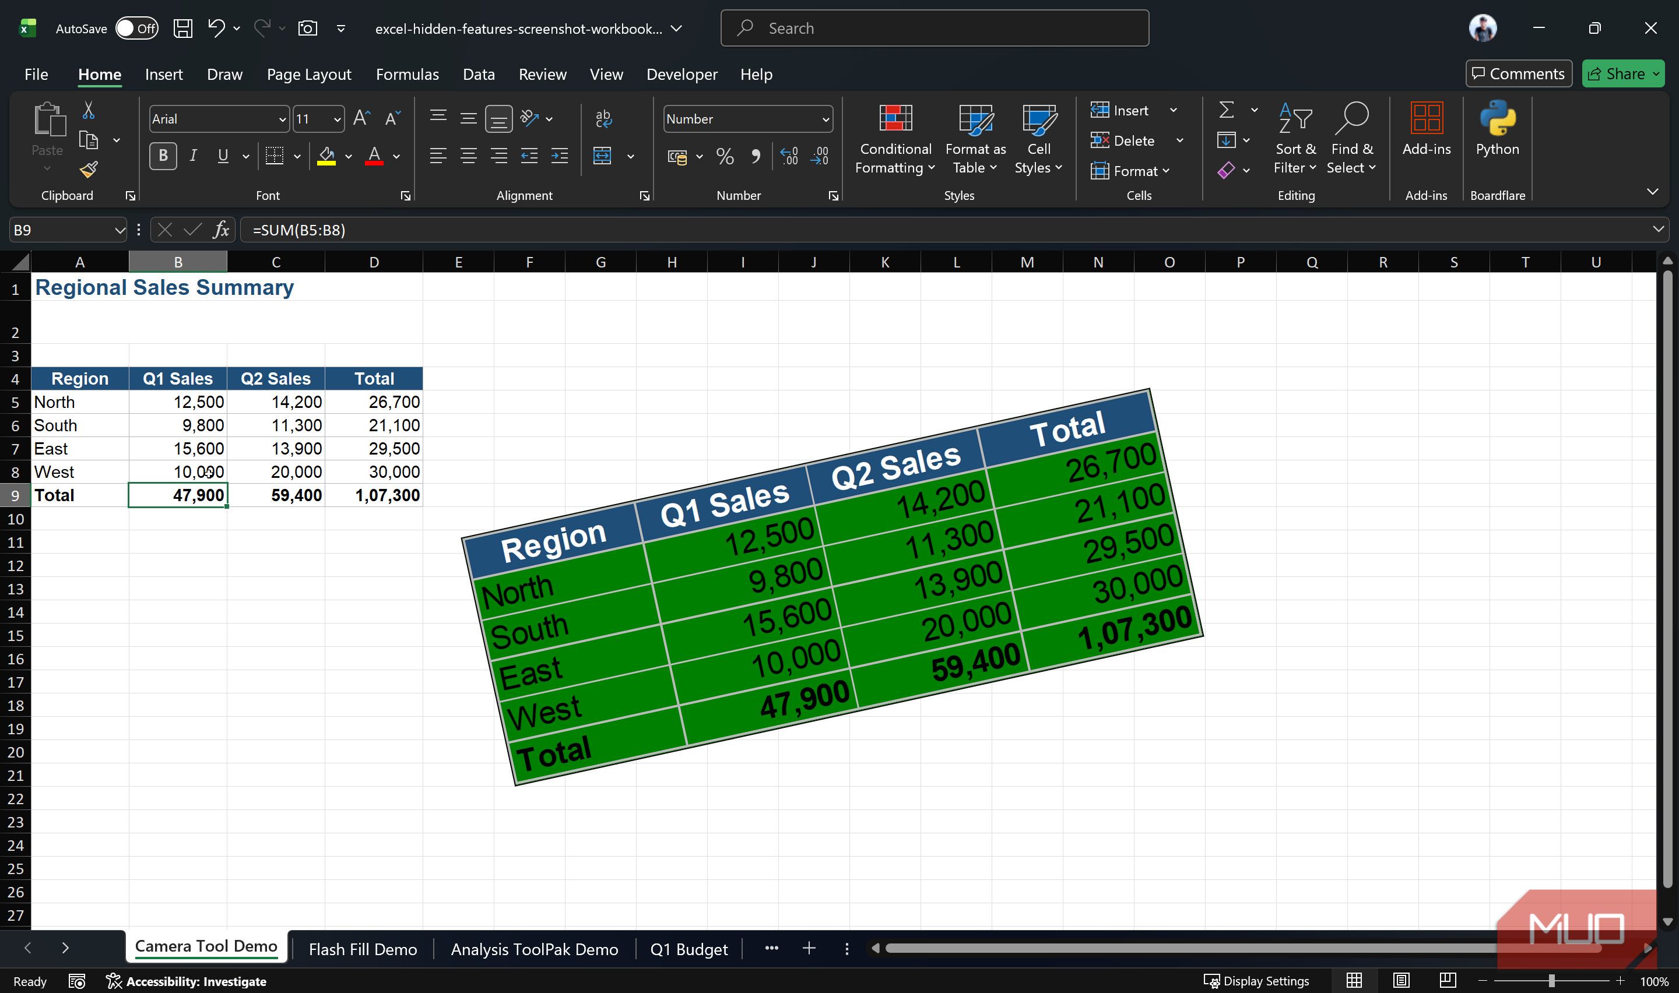Toggle Bold formatting button
1679x993 pixels.
[163, 156]
